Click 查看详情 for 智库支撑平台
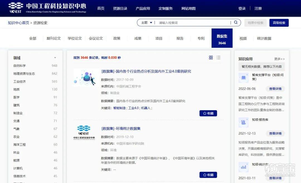 click(275, 89)
